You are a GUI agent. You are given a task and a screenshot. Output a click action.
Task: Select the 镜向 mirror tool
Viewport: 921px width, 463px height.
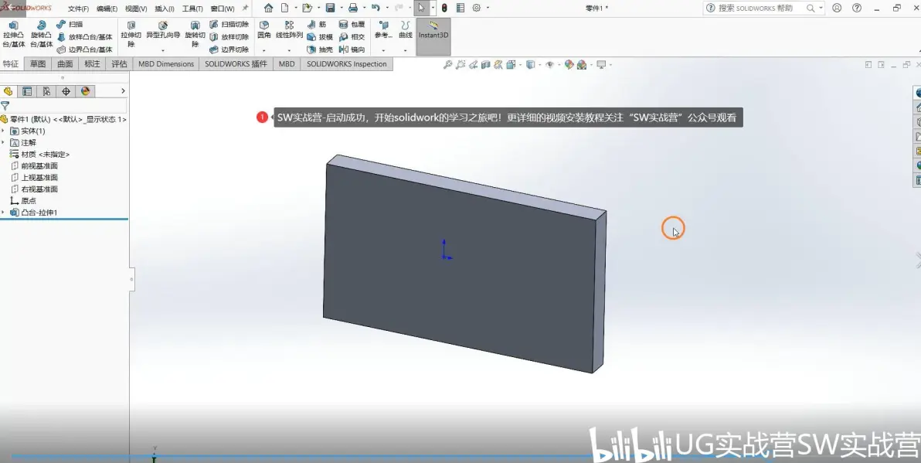tap(352, 50)
